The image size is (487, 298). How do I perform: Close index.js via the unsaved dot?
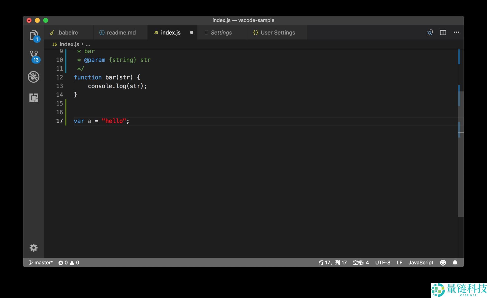192,33
